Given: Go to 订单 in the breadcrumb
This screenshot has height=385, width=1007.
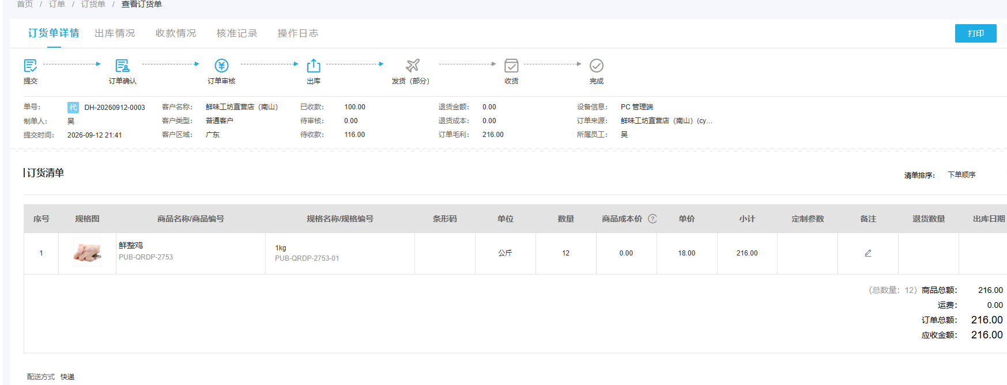Looking at the screenshot, I should pos(57,4).
